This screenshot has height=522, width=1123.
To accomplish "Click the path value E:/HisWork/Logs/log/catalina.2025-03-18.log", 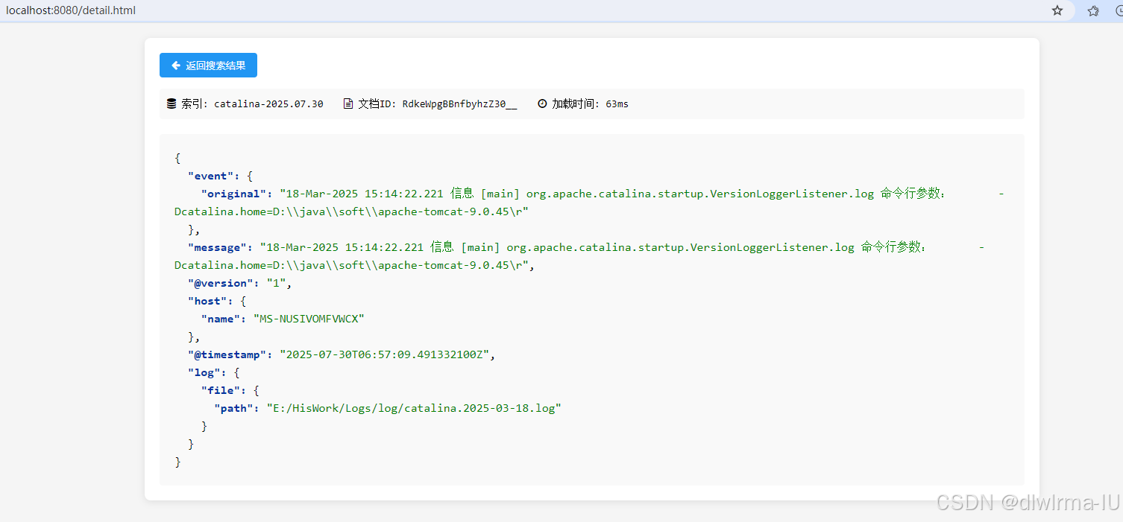I will click(414, 409).
